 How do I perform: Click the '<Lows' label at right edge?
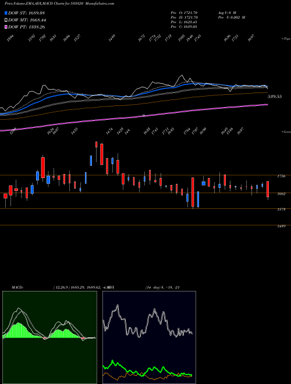point(286,131)
